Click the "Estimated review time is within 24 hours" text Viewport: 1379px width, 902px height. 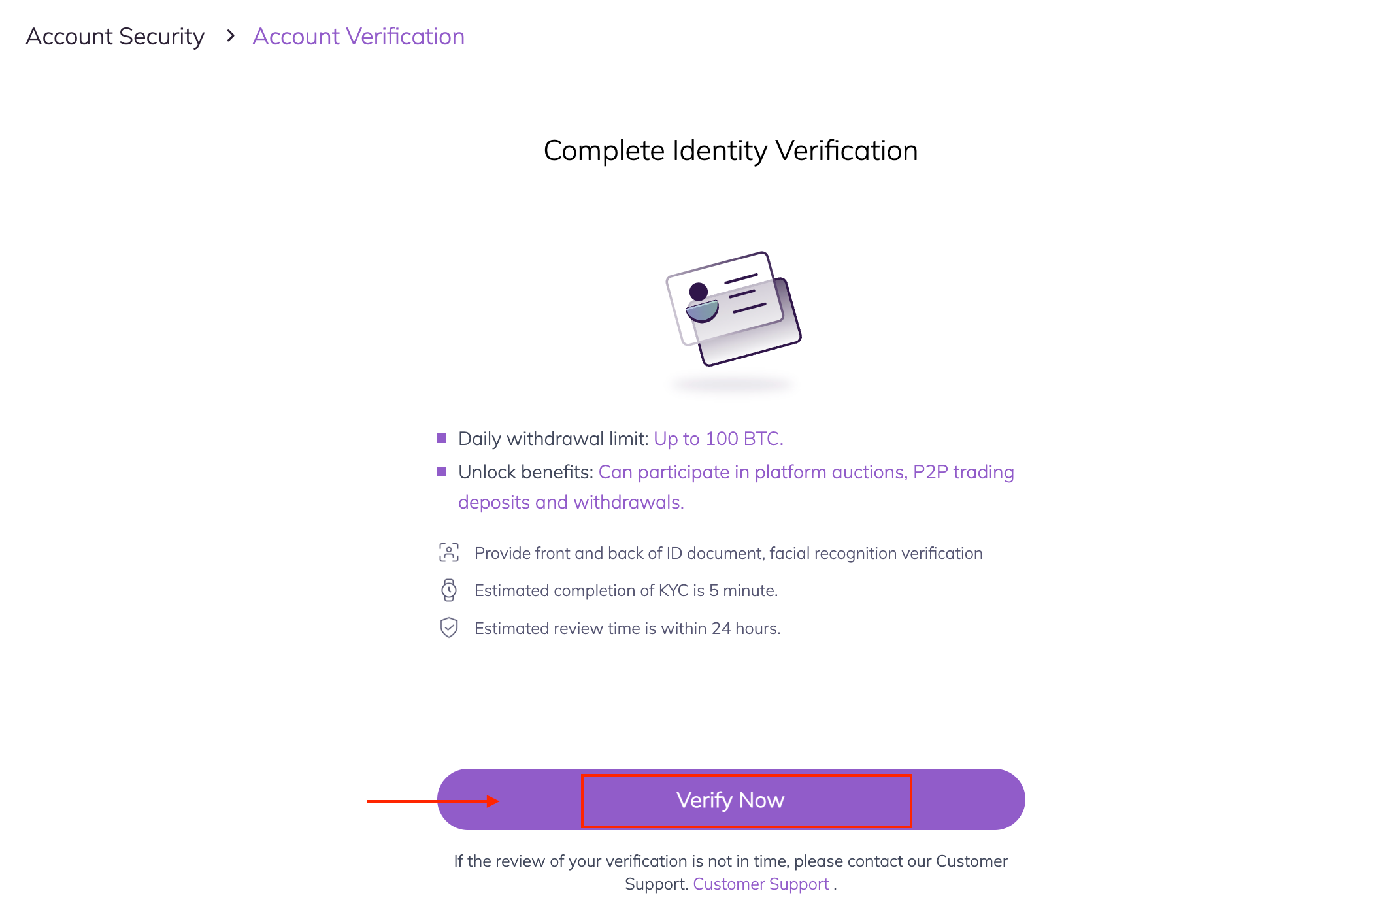[x=627, y=629]
